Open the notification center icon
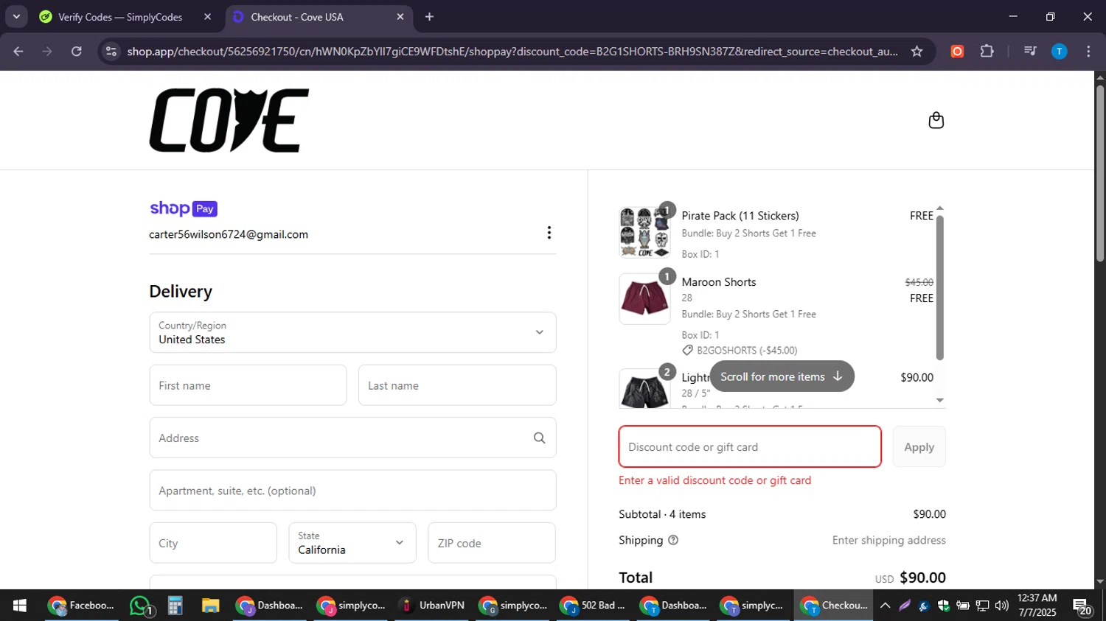1106x621 pixels. click(1082, 607)
